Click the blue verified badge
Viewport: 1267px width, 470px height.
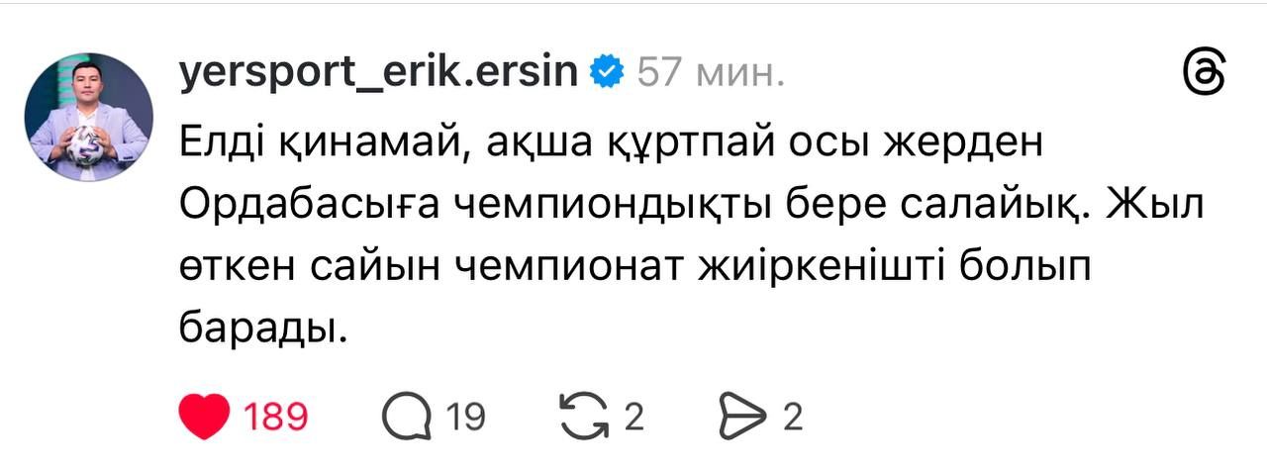pos(607,72)
